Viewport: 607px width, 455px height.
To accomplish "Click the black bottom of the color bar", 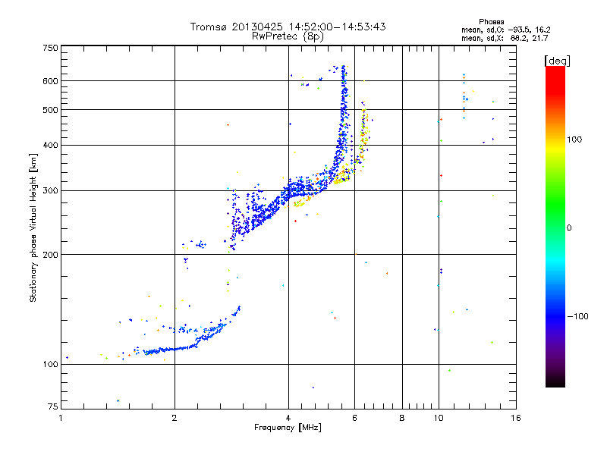I will click(x=555, y=381).
